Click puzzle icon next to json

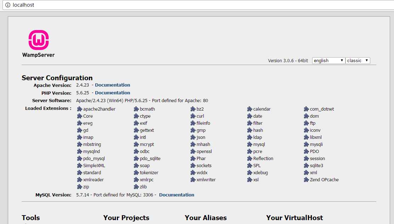click(193, 137)
